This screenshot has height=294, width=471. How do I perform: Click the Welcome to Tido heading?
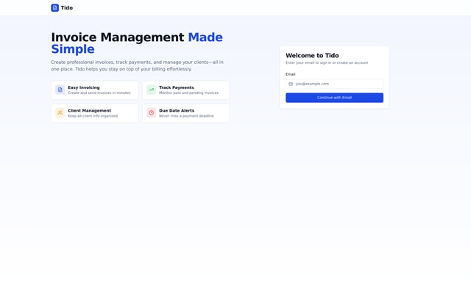312,55
